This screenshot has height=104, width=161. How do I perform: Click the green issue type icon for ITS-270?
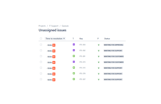(x=74, y=73)
